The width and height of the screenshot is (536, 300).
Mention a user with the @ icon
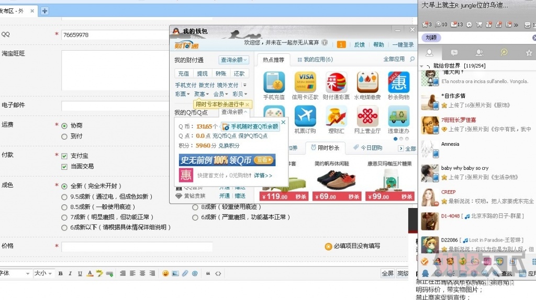(195, 273)
